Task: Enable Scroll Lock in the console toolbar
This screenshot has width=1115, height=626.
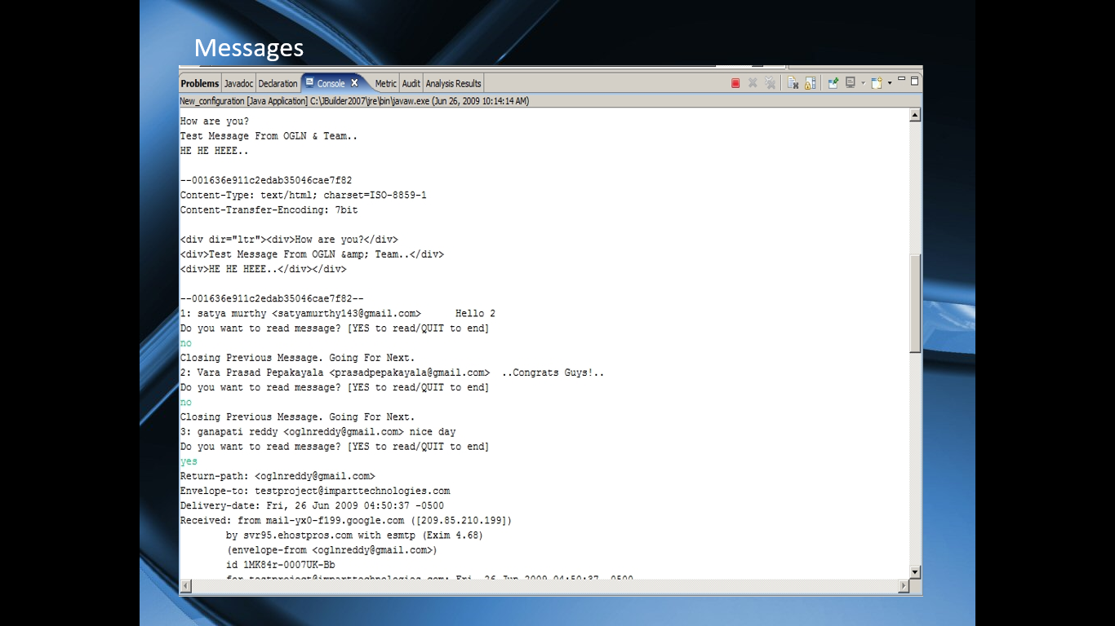Action: (809, 82)
